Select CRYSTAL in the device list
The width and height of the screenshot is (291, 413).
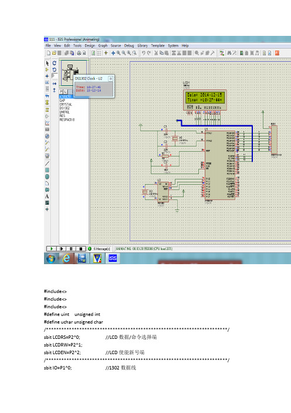pos(66,104)
